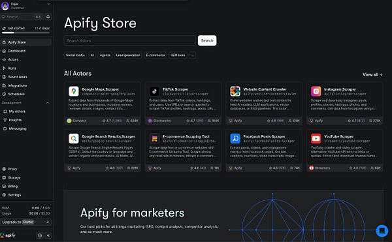
Task: Click the Google Search Results Scraper icon
Action: click(x=73, y=138)
